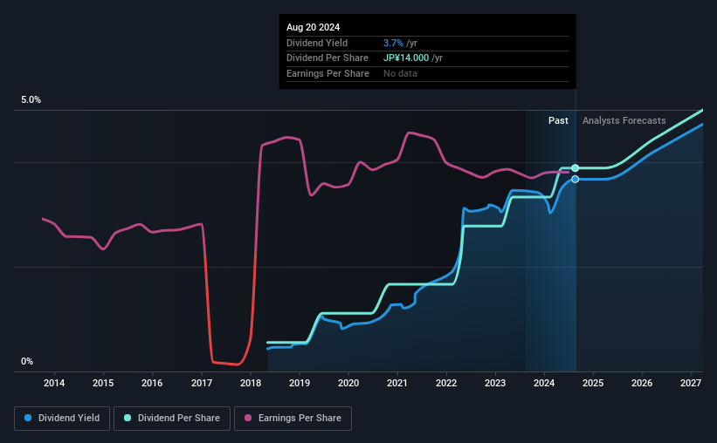The image size is (717, 443).
Task: Toggle the Dividend Per Share legend button
Action: [172, 419]
